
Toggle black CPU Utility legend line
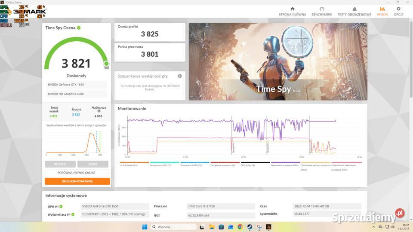(255, 162)
